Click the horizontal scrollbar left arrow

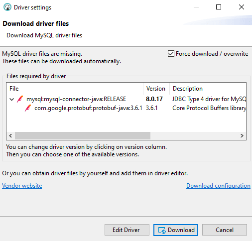click(x=10, y=136)
